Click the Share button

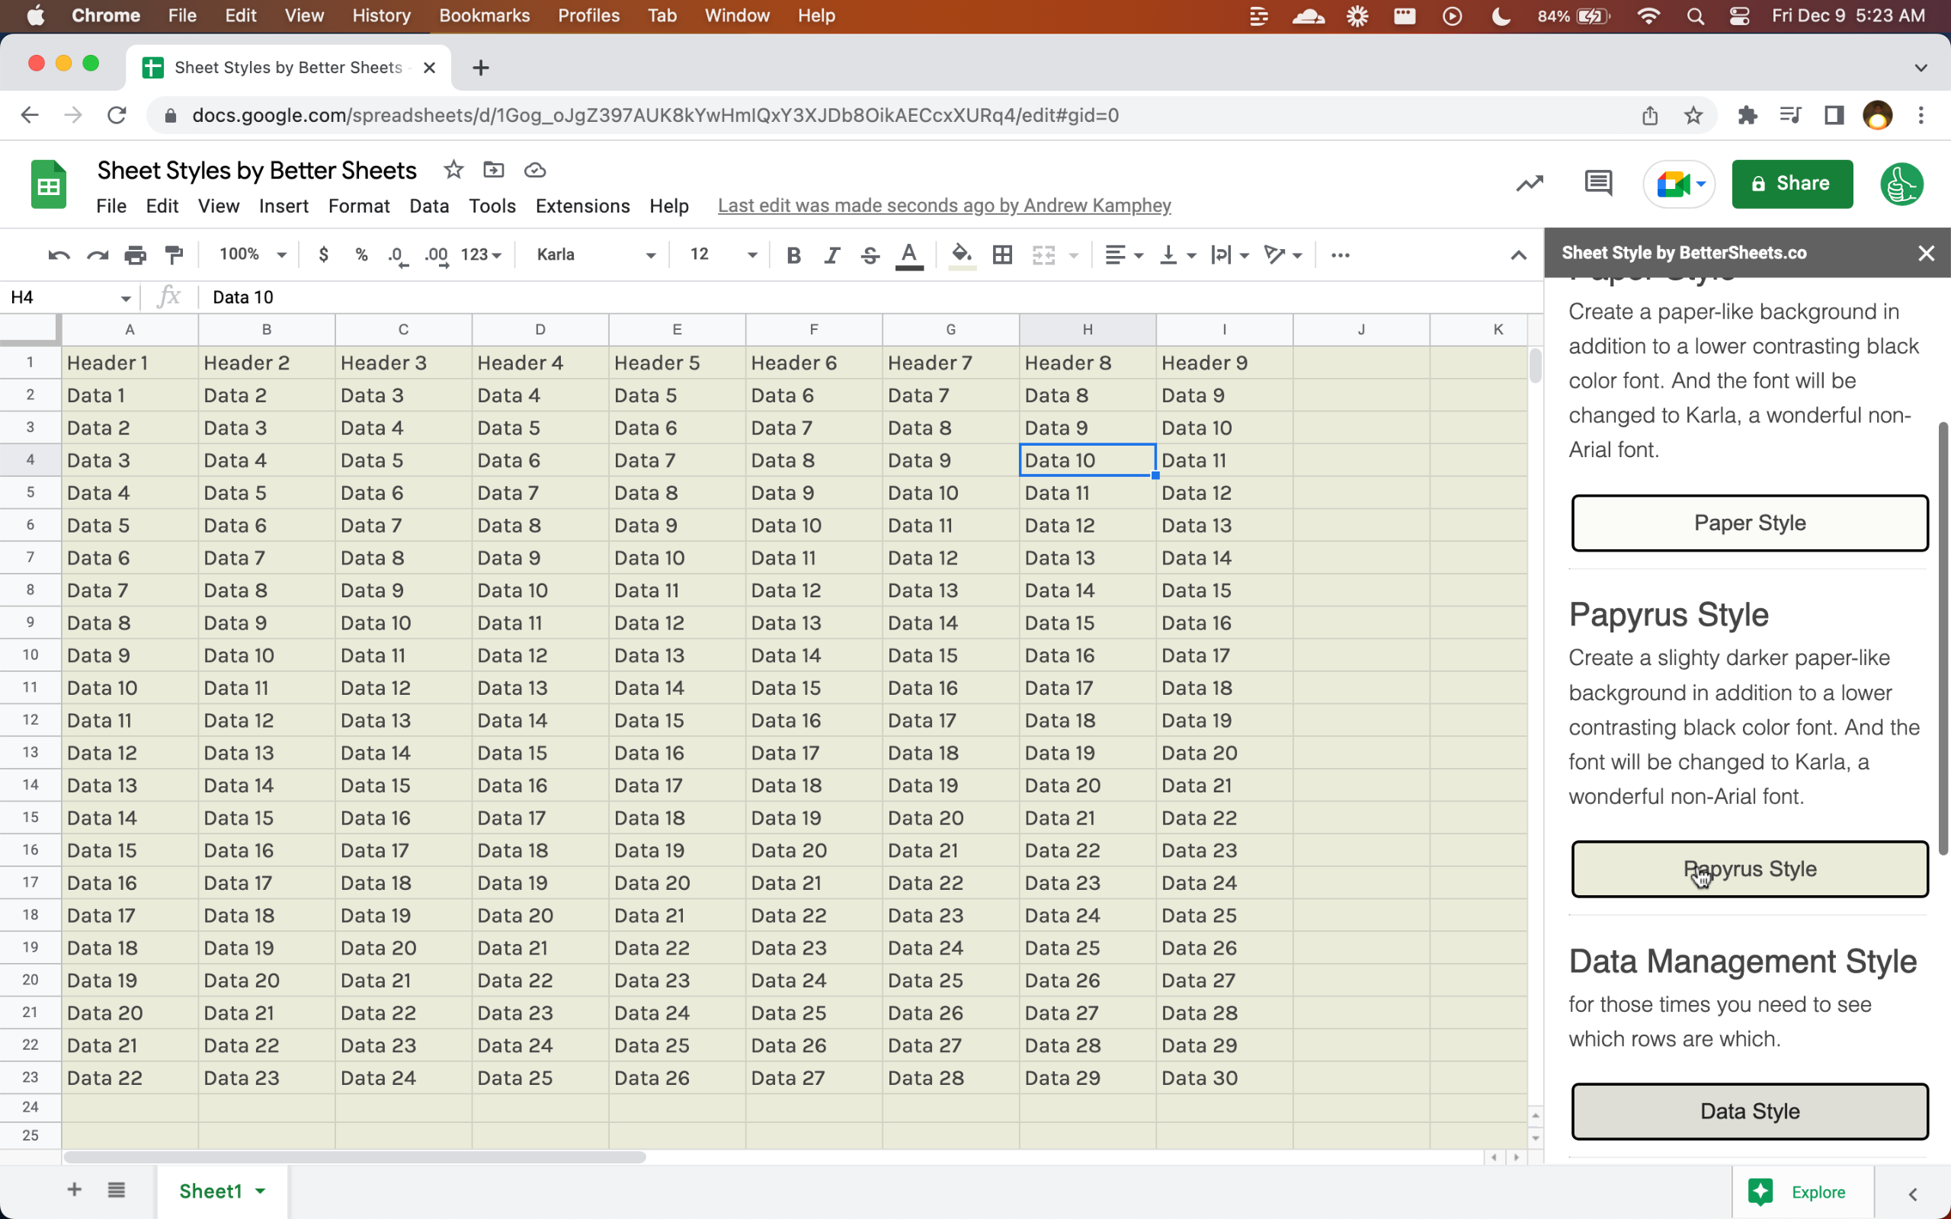(1792, 184)
